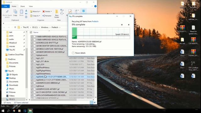Click the Select all grid icon in ribbon

click(x=84, y=11)
